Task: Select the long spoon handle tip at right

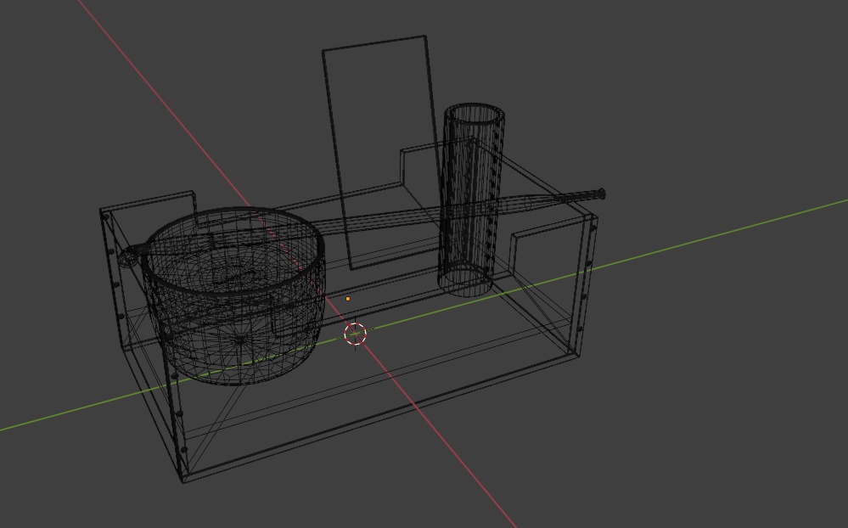Action: pyautogui.click(x=601, y=194)
